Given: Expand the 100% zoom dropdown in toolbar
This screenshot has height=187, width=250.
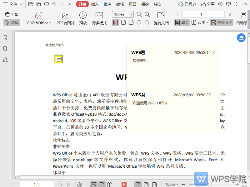Looking at the screenshot, I should point(132,14).
